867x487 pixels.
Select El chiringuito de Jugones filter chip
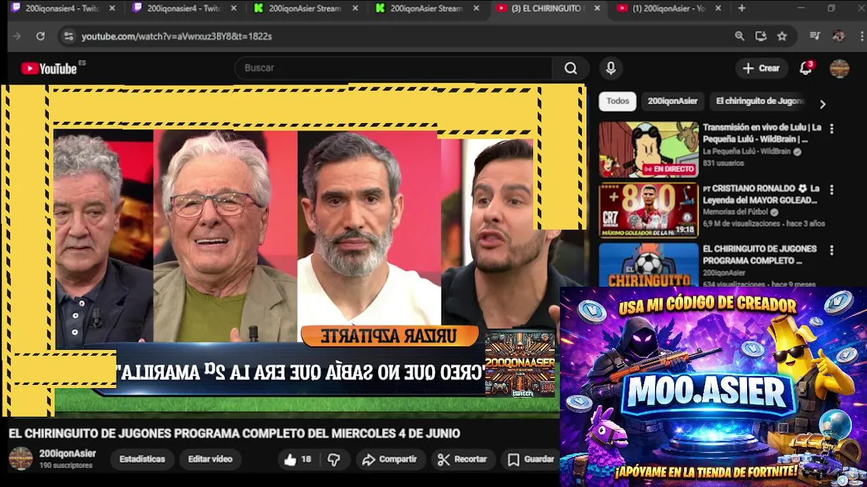tap(759, 101)
